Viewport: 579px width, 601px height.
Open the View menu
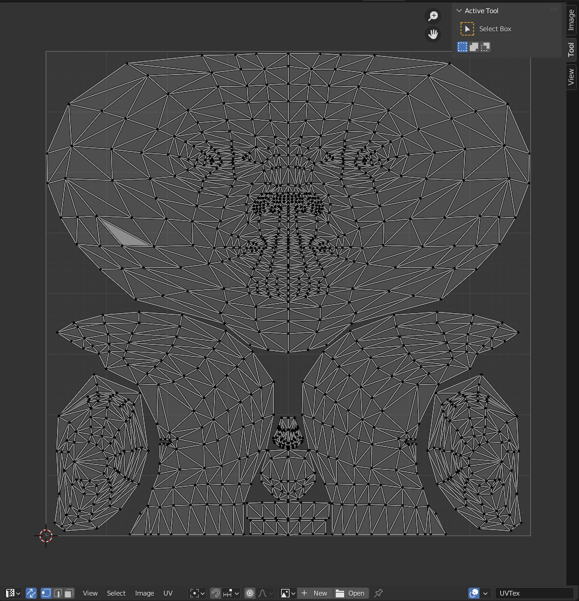click(90, 593)
